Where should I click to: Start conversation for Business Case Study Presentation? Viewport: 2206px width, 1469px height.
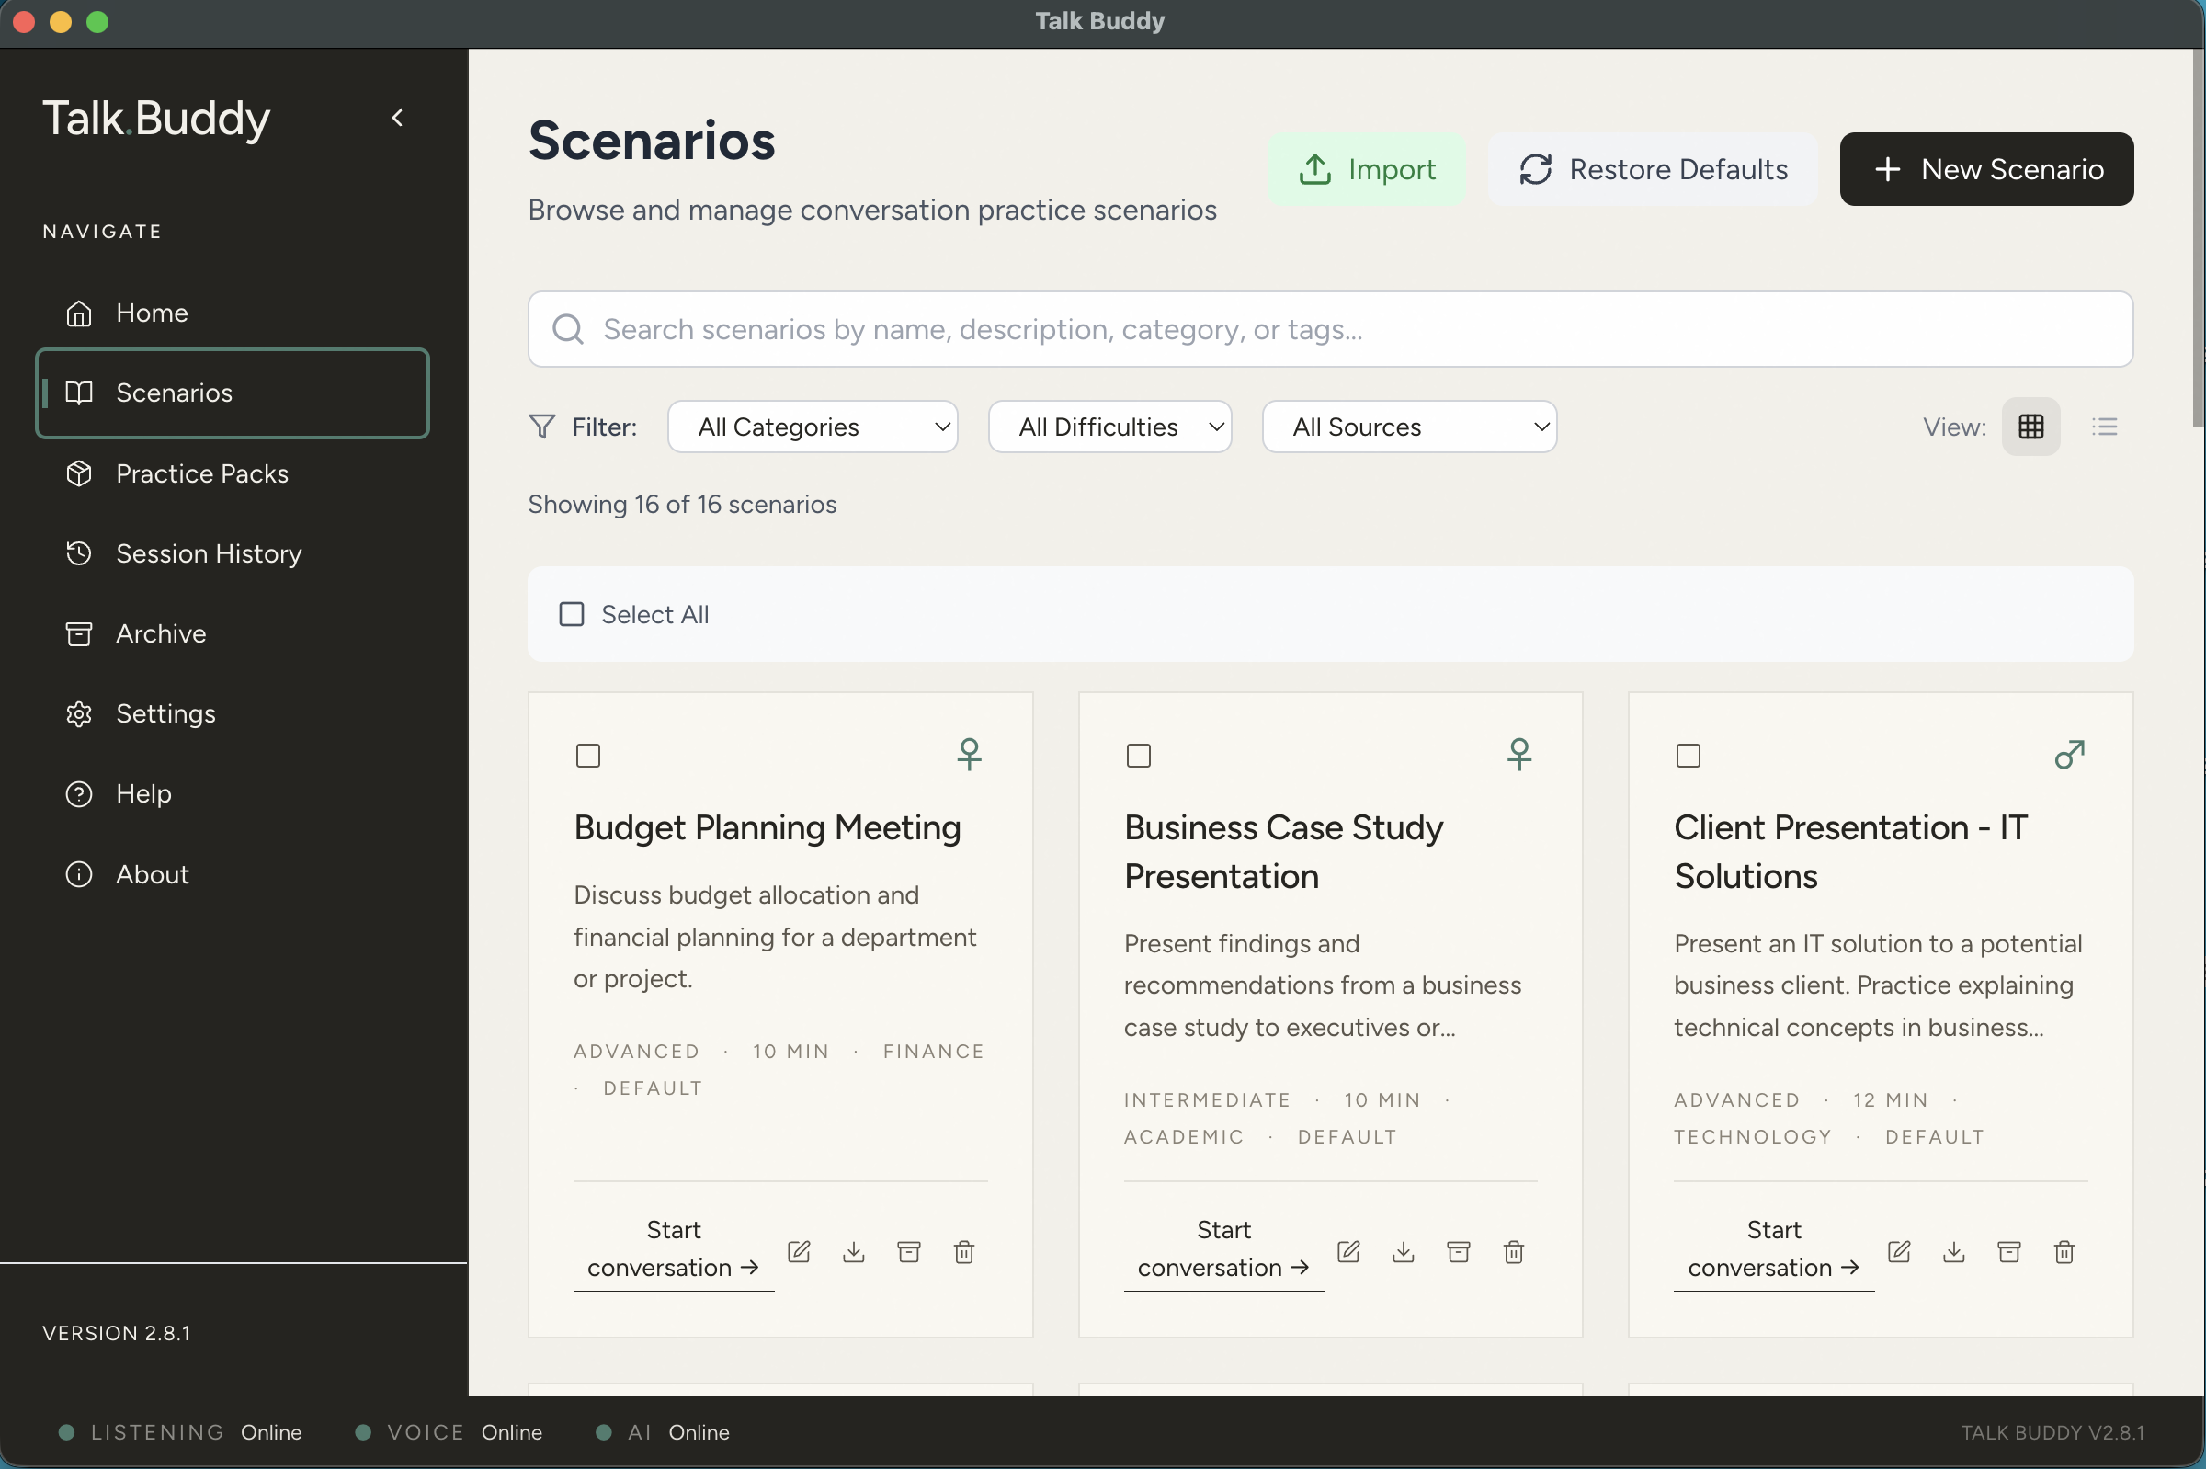tap(1222, 1249)
